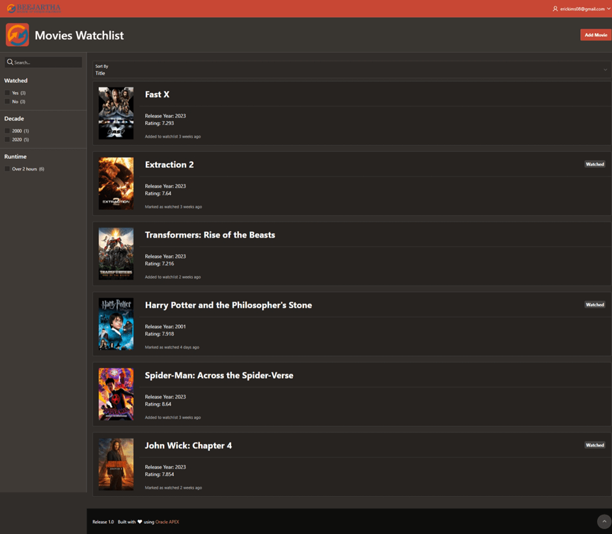Click 'Rating: 7.64' on Extraction 2 card
The width and height of the screenshot is (612, 534).
point(158,193)
